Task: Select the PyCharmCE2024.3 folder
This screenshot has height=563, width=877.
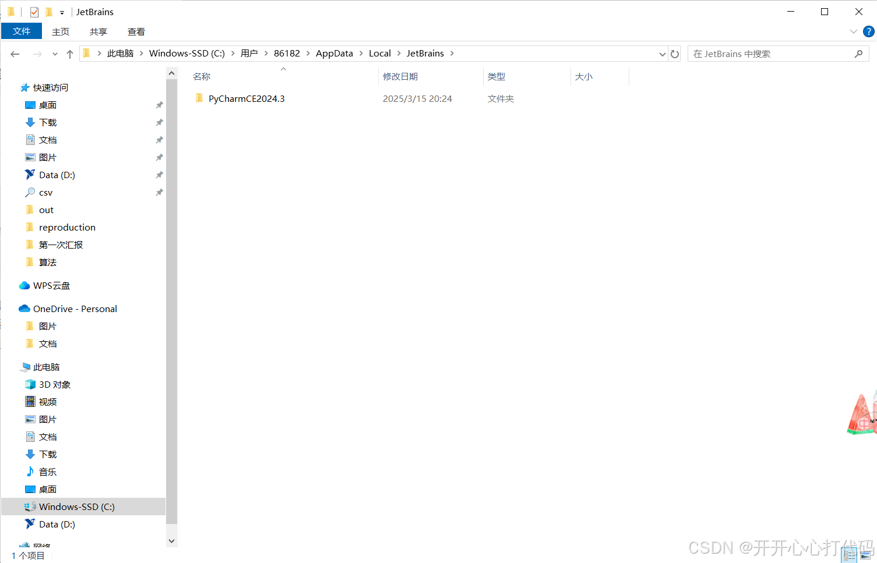Action: (246, 99)
